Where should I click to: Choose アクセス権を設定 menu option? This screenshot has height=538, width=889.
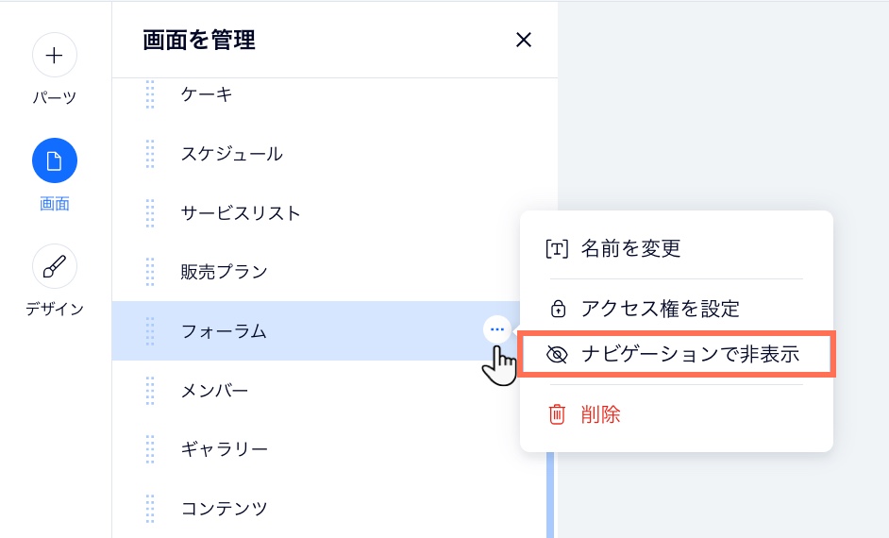coord(660,308)
